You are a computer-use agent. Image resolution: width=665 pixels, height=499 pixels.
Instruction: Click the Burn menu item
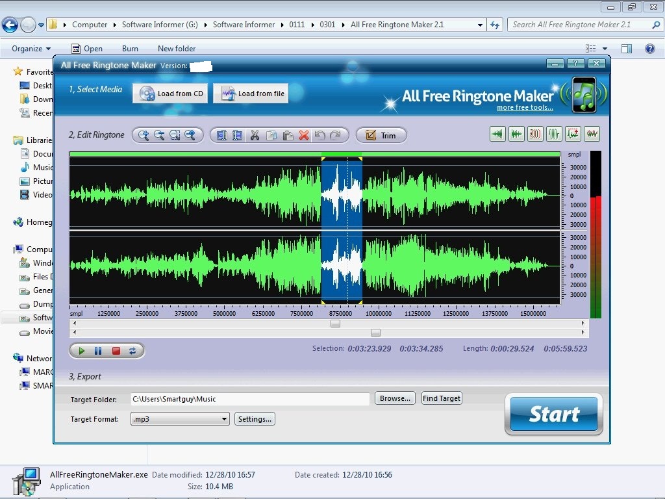click(x=130, y=48)
